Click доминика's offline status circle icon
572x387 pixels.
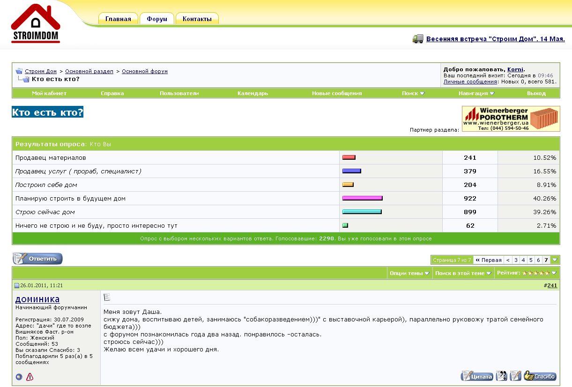[19, 376]
